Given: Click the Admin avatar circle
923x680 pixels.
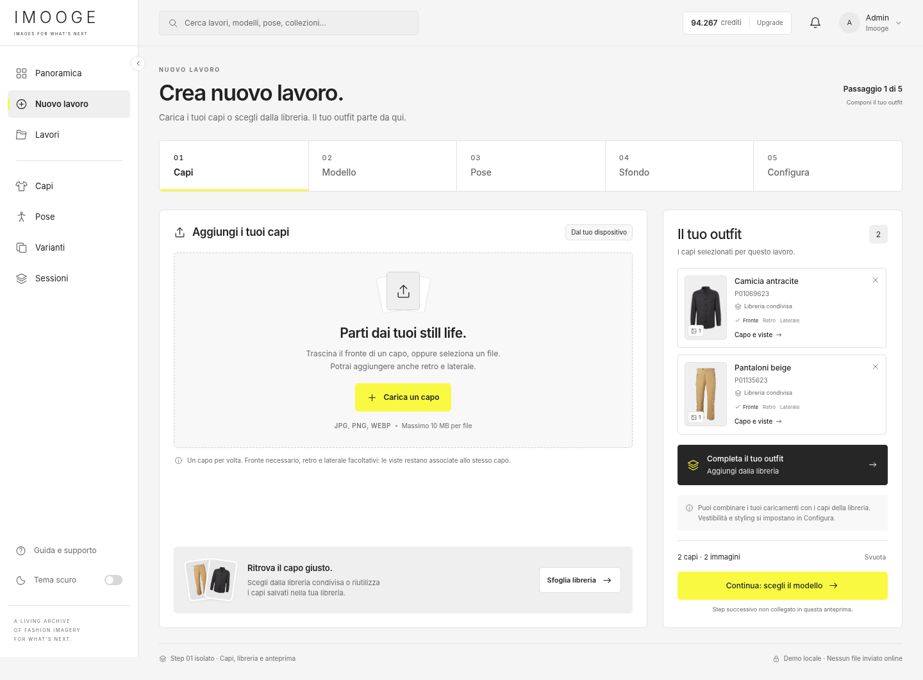Looking at the screenshot, I should pyautogui.click(x=849, y=23).
